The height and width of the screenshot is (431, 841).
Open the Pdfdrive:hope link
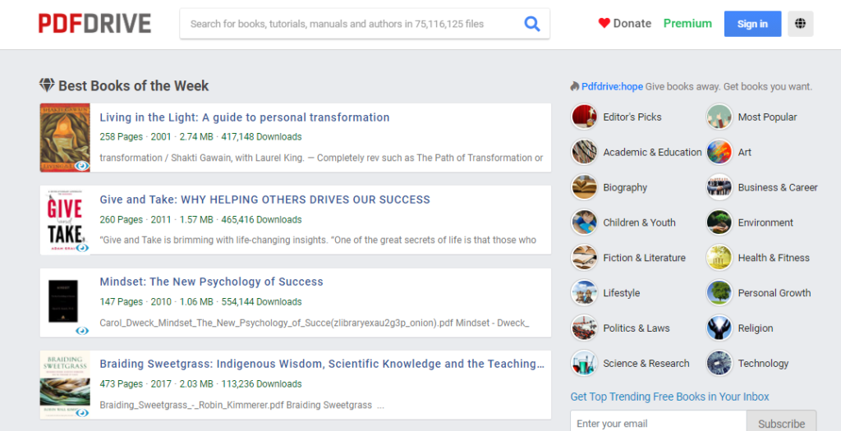(x=612, y=86)
